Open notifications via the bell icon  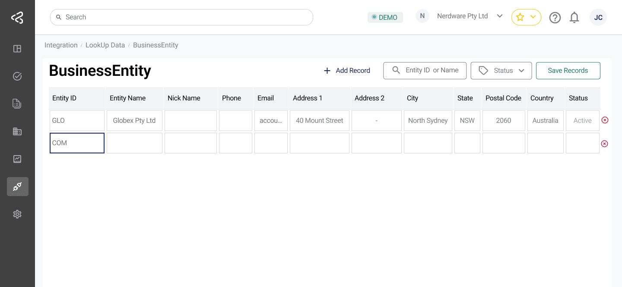pyautogui.click(x=574, y=17)
